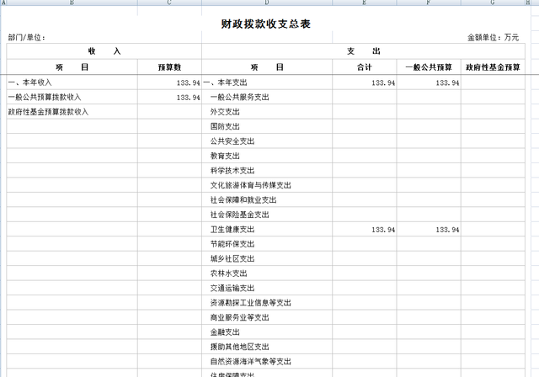Select column D header

pyautogui.click(x=267, y=3)
